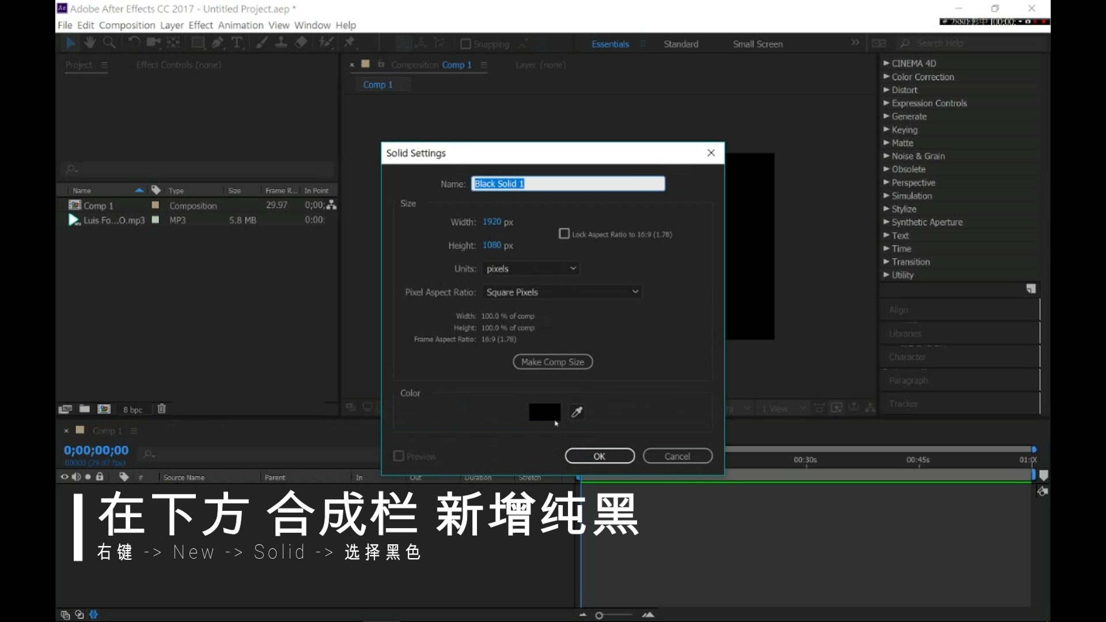Click the new folder icon in Project panel

84,409
